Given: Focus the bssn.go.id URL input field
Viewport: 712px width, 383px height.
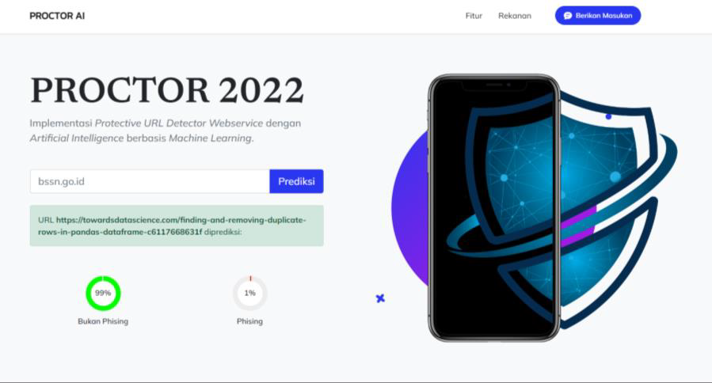Looking at the screenshot, I should point(150,181).
